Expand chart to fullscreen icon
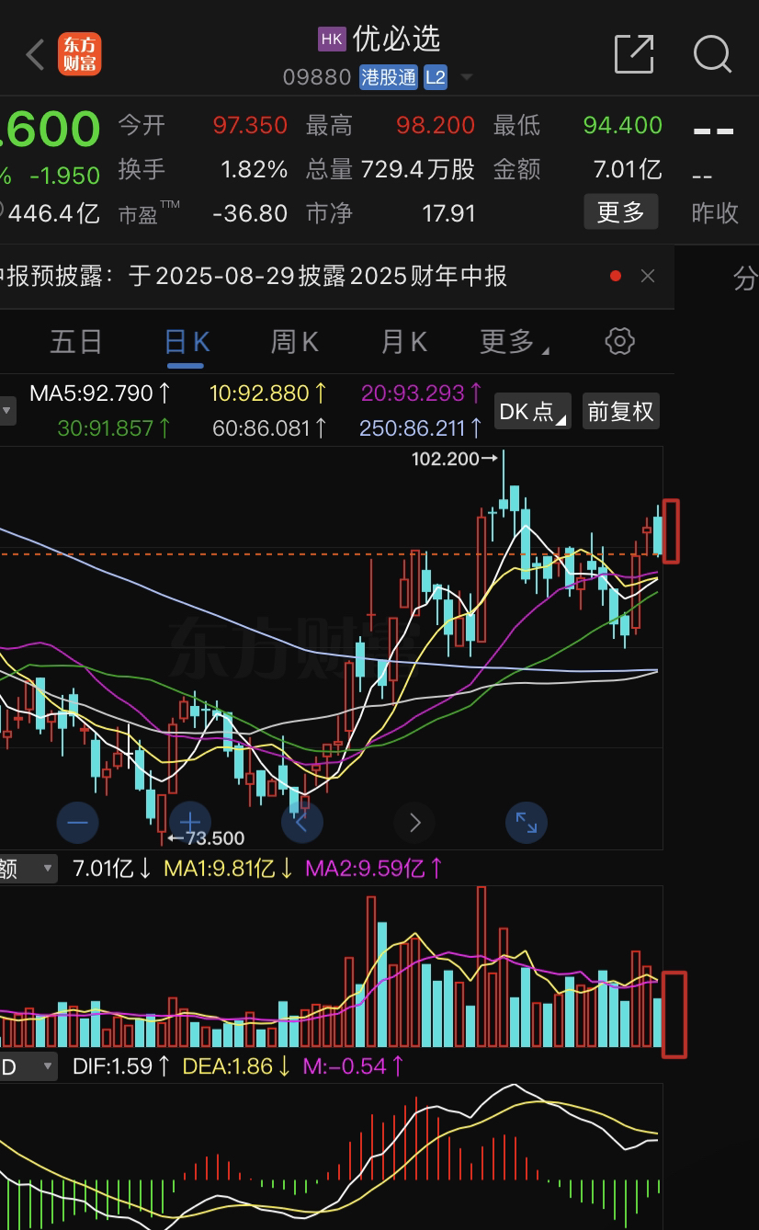 point(527,822)
